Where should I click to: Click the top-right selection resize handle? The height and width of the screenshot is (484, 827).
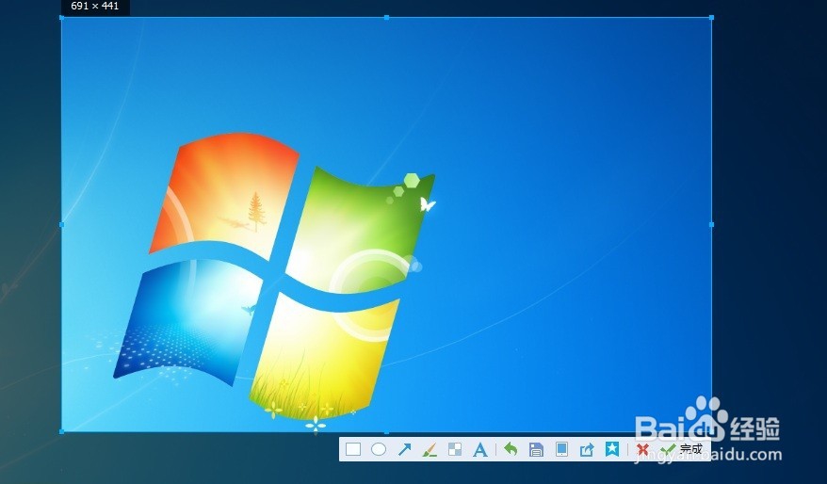tap(711, 17)
